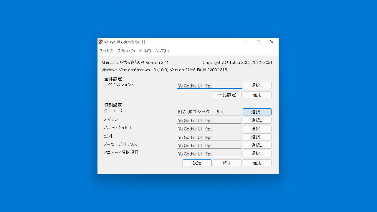This screenshot has width=377, height=212.
Task: Close the Meiryo UI window
Action: point(272,42)
